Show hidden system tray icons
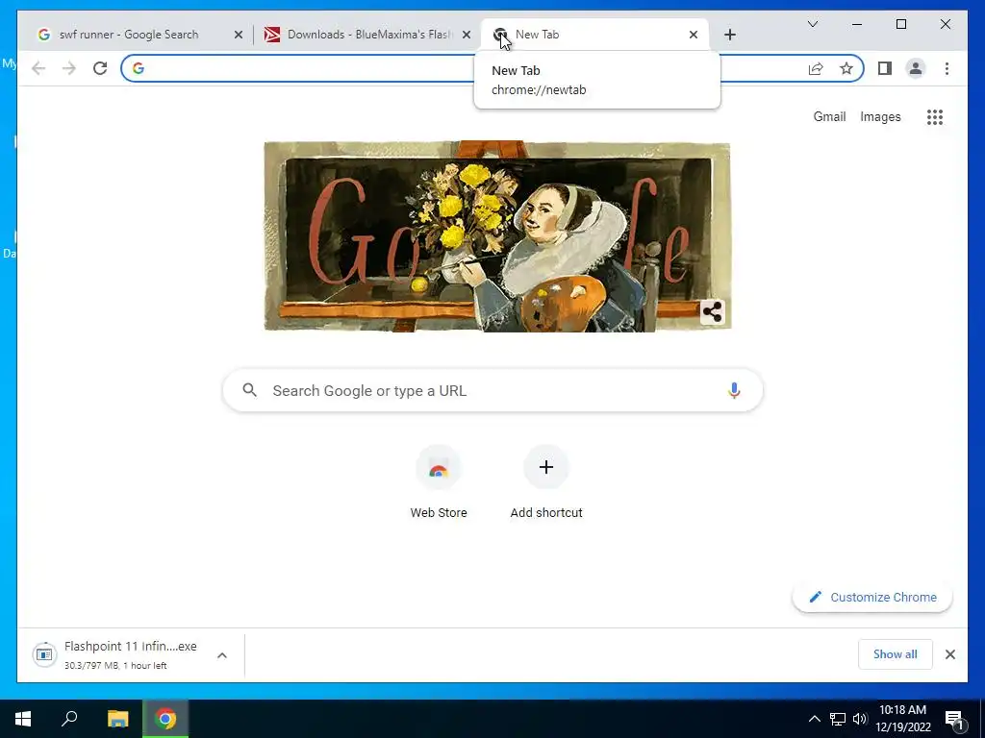This screenshot has width=985, height=738. 814,719
